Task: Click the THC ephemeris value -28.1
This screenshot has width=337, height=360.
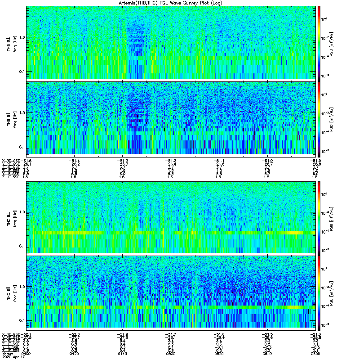Action: 171,338
